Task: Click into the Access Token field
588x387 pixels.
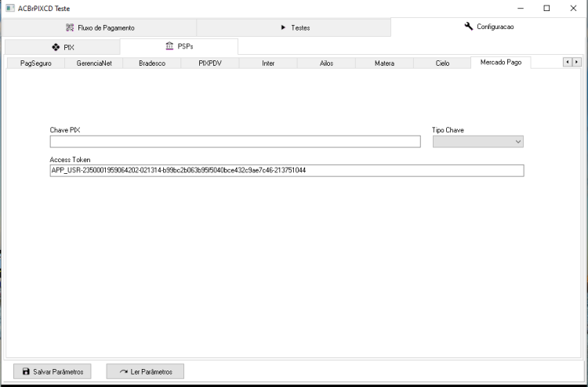Action: (287, 171)
